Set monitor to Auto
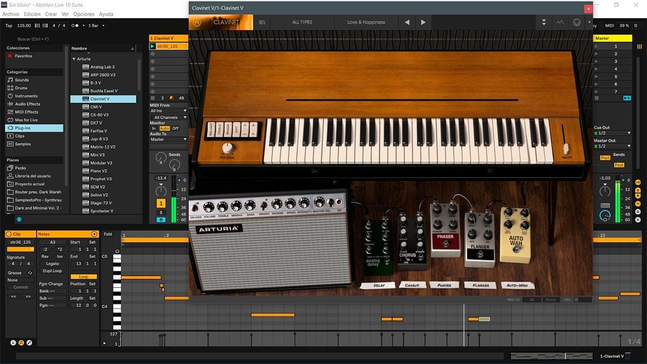Screen dimensions: 647x364 pyautogui.click(x=164, y=128)
